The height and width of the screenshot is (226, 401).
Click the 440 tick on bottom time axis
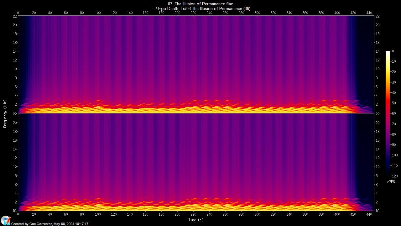pos(369,214)
